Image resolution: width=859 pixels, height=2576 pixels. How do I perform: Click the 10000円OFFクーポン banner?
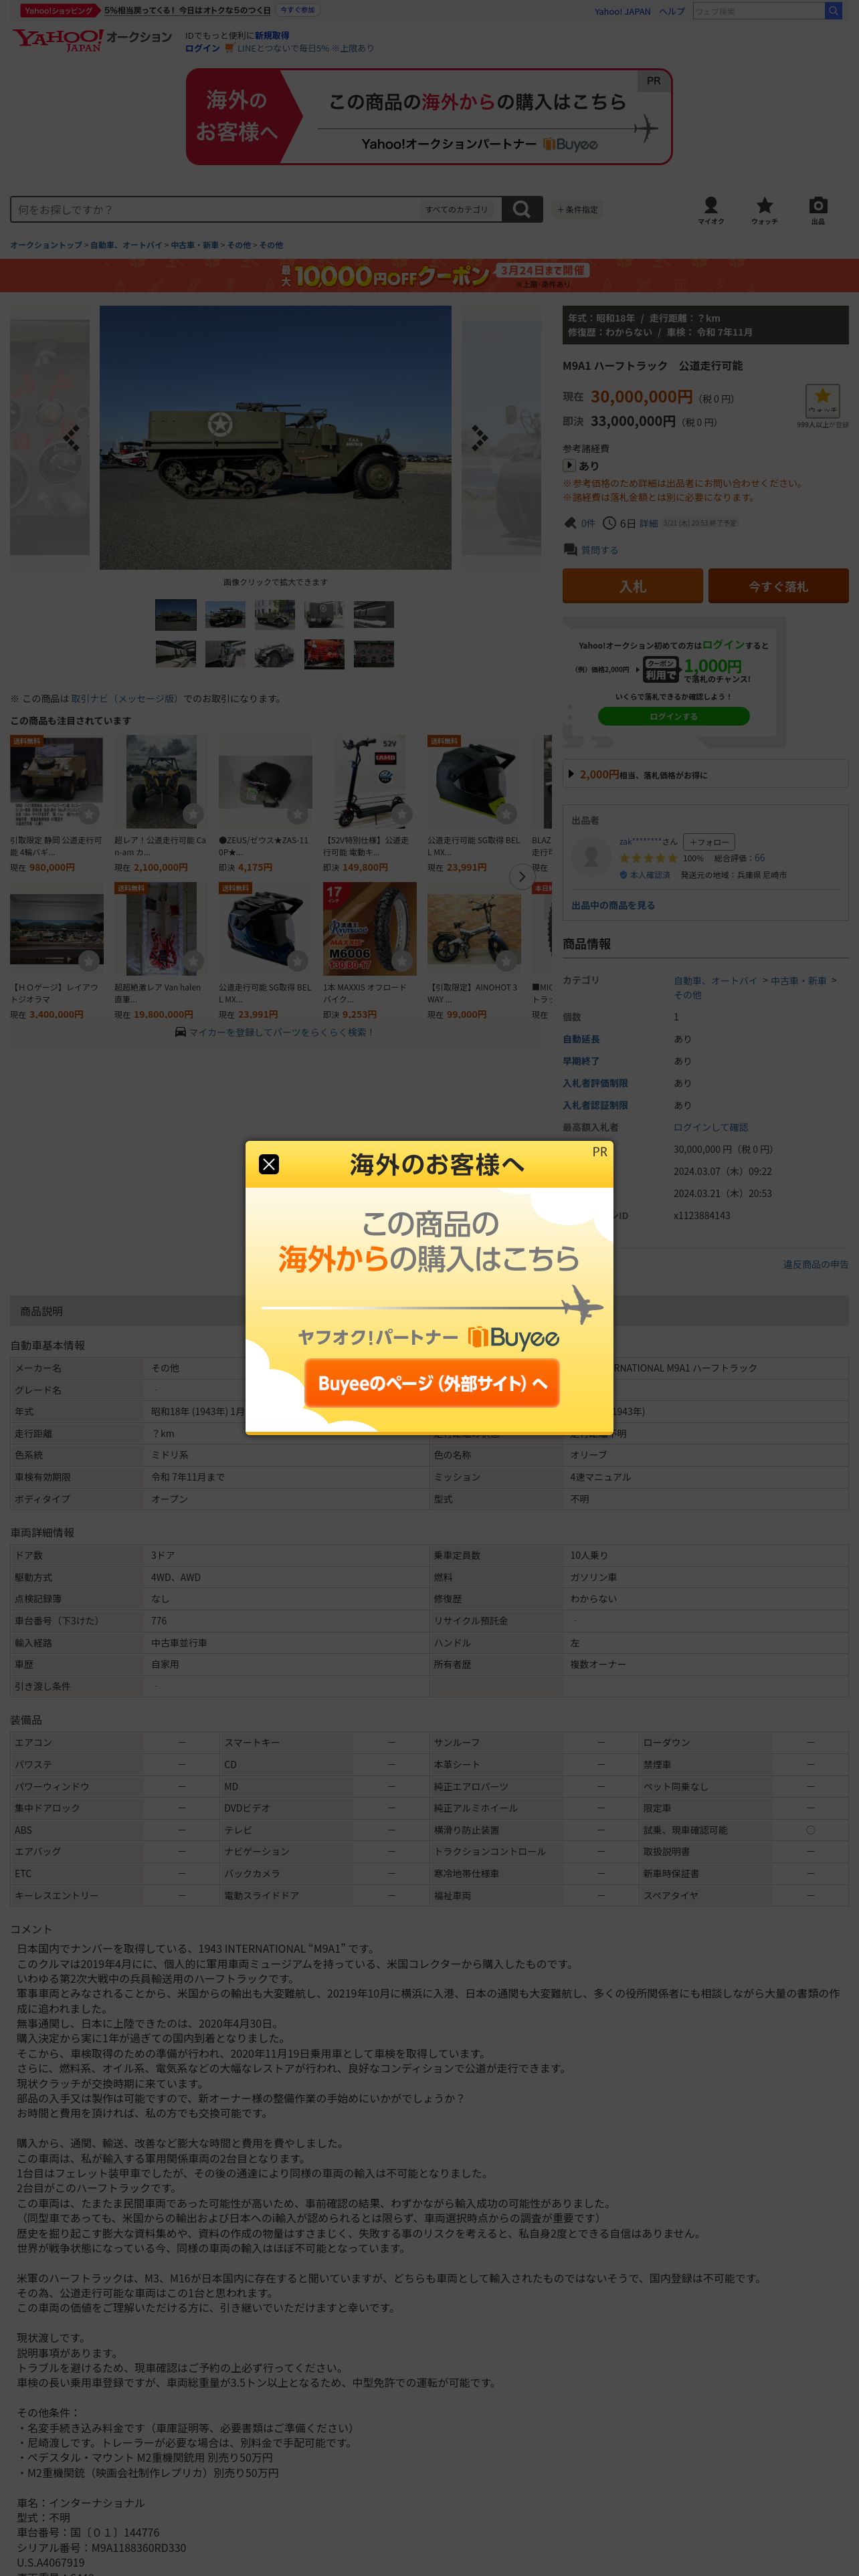(x=429, y=275)
